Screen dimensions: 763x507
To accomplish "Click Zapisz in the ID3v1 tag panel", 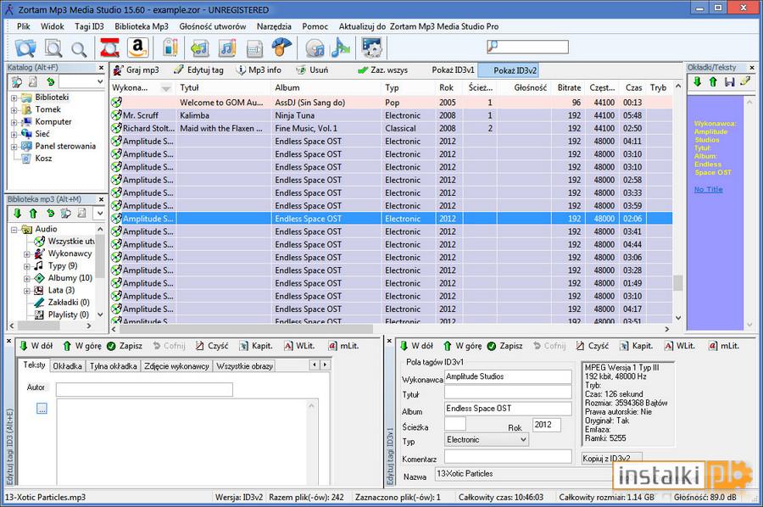I will (505, 346).
